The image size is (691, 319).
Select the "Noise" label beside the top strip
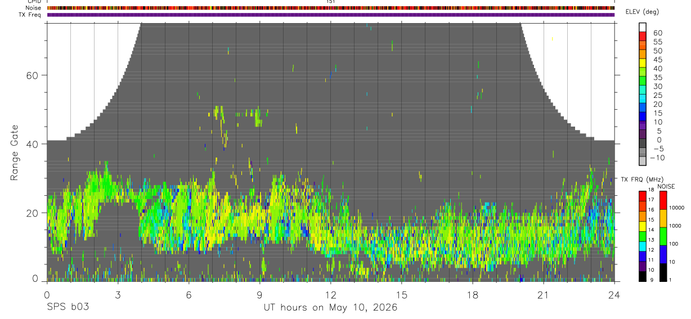pyautogui.click(x=34, y=8)
